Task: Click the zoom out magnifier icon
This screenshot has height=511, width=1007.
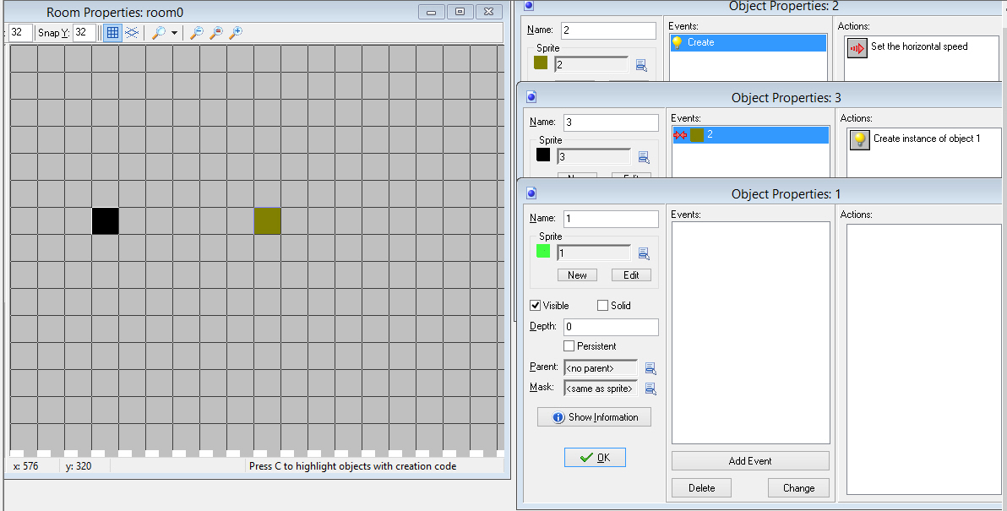Action: coord(196,33)
